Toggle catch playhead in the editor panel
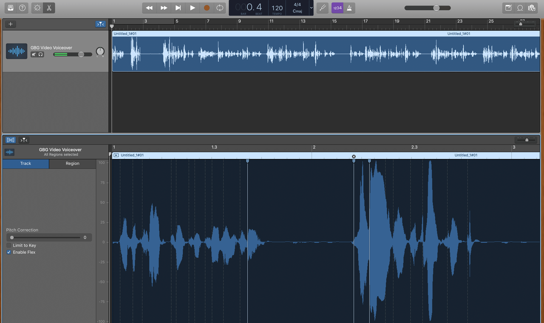Screen dimensions: 544x323 click(x=23, y=140)
